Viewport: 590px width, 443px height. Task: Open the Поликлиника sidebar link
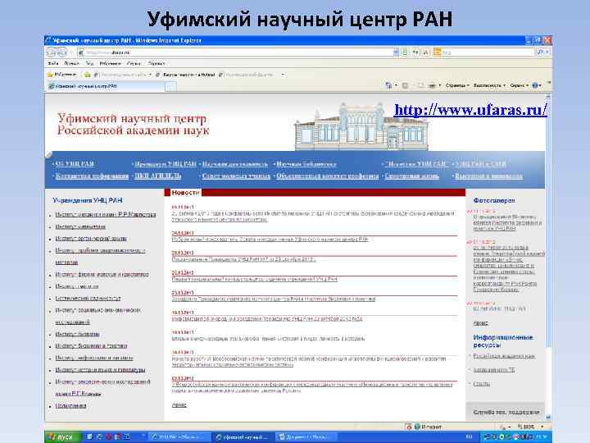click(x=70, y=406)
